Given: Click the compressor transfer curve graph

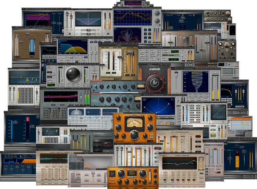Looking at the screenshot, I should 218,112.
